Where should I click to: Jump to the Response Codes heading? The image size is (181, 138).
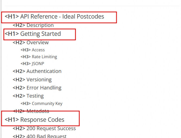tap(34, 120)
